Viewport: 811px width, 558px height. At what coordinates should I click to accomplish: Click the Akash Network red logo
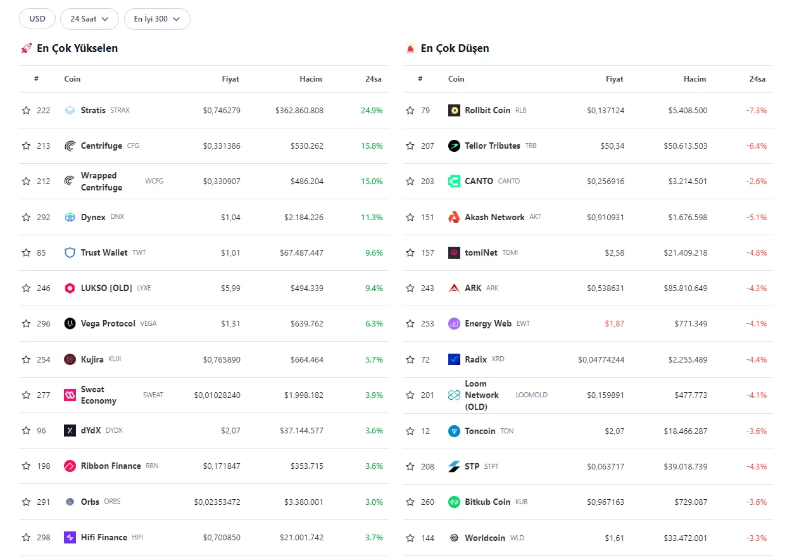point(454,218)
